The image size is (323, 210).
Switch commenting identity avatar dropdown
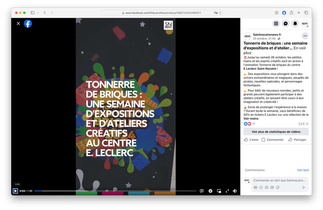click(247, 180)
